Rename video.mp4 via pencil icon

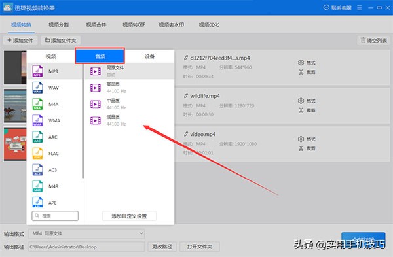click(x=186, y=134)
